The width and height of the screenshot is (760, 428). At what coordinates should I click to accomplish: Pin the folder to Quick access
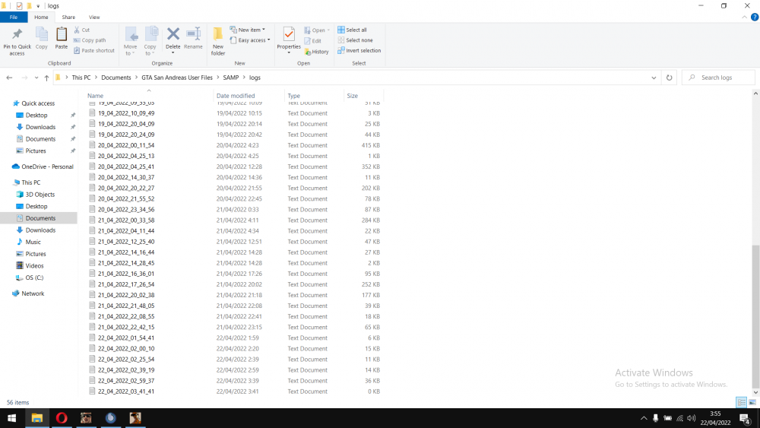click(x=17, y=42)
